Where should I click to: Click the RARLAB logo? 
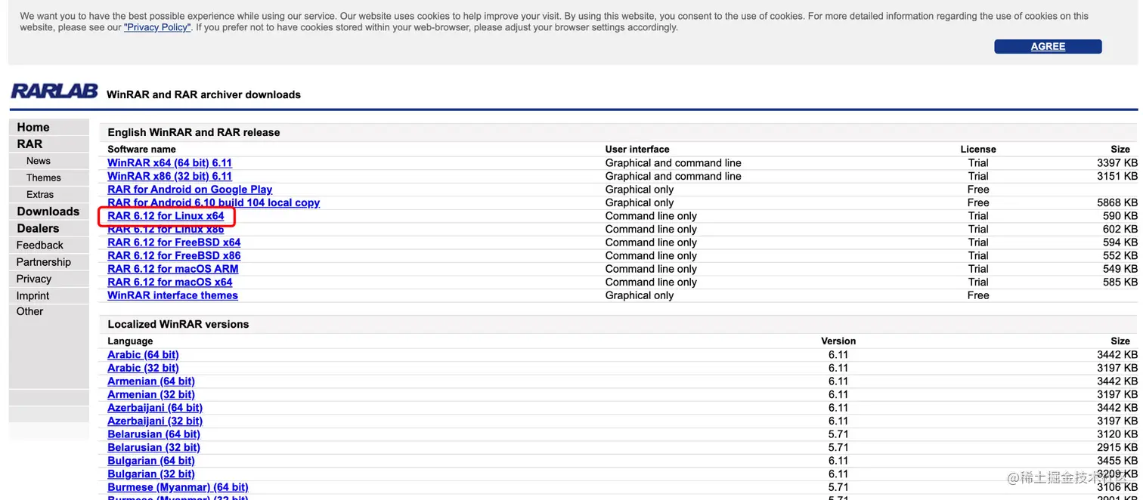54,91
